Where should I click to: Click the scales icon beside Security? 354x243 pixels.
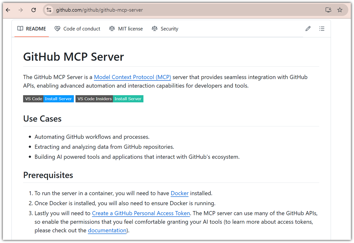coord(155,29)
